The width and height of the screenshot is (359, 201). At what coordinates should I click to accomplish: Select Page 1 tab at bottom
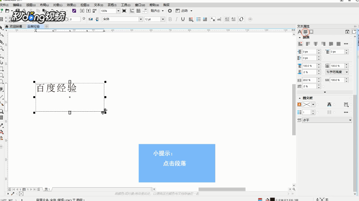tap(47, 189)
